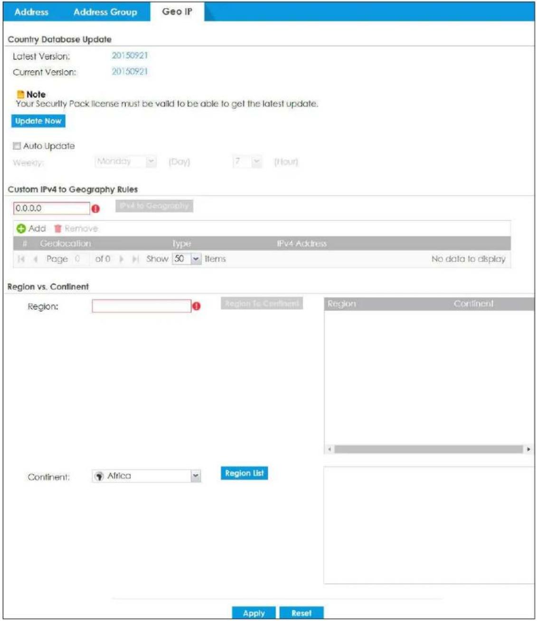Click the scrollbar right arrow
The width and height of the screenshot is (537, 621).
(528, 449)
